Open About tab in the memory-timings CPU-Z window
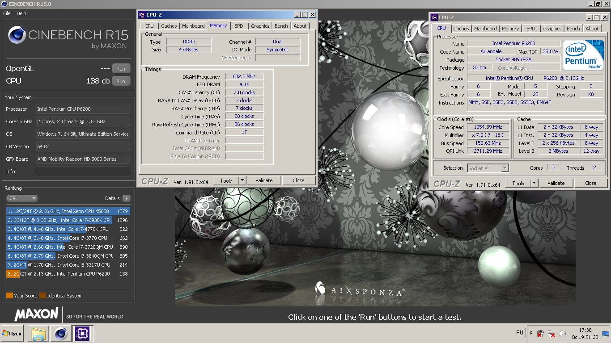611x343 pixels. pyautogui.click(x=300, y=26)
